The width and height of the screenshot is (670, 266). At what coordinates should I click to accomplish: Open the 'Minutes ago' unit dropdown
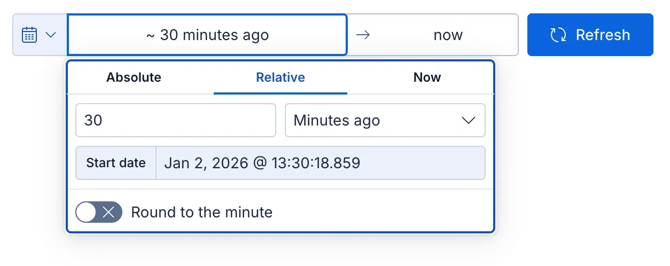coord(385,120)
